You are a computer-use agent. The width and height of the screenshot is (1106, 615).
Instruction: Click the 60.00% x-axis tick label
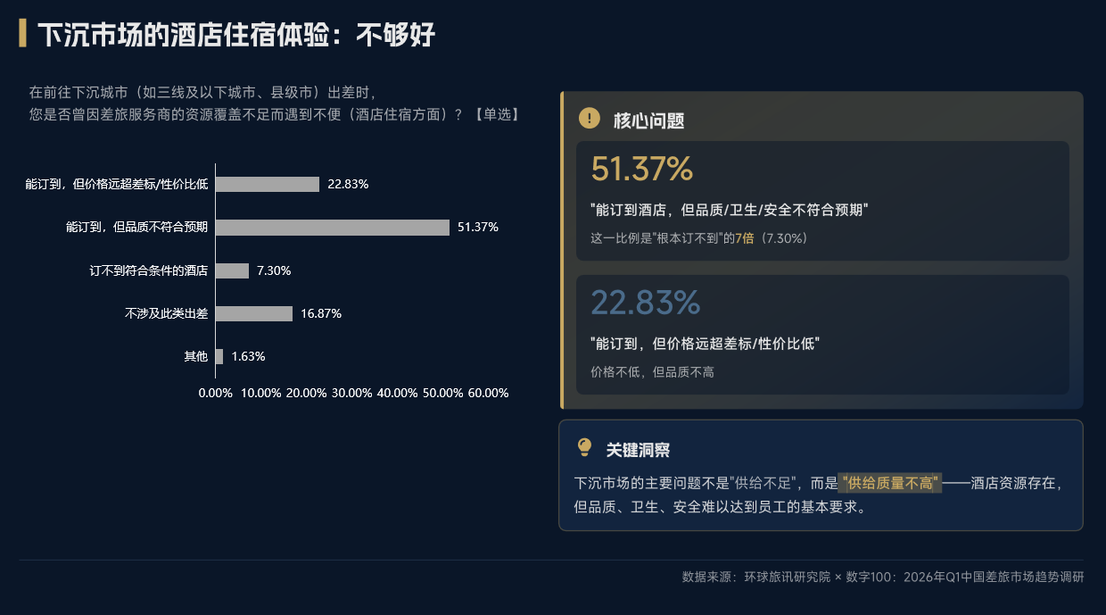click(488, 393)
